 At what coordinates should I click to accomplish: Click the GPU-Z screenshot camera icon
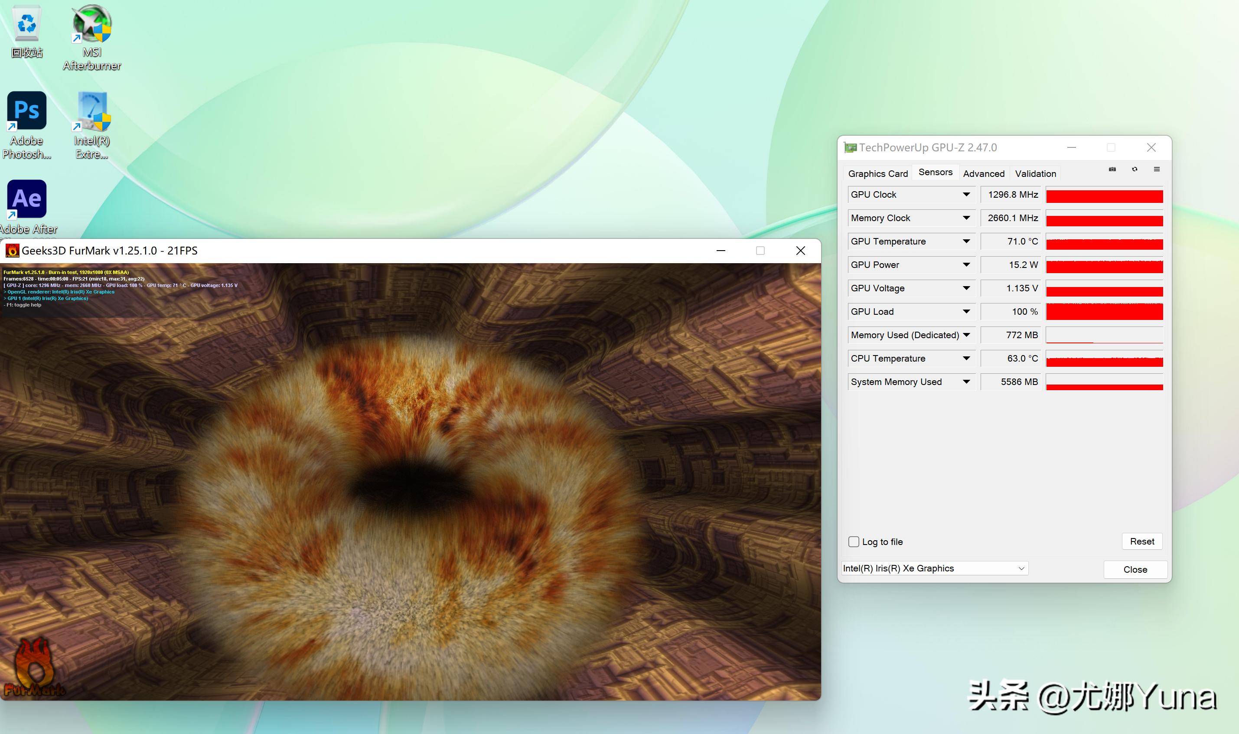click(1112, 169)
